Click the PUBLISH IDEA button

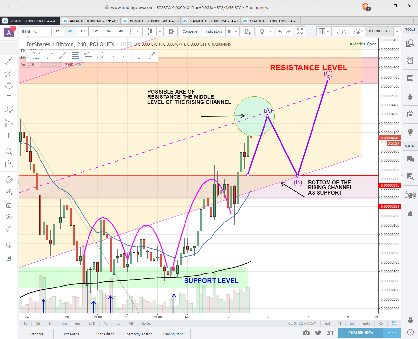tap(361, 333)
